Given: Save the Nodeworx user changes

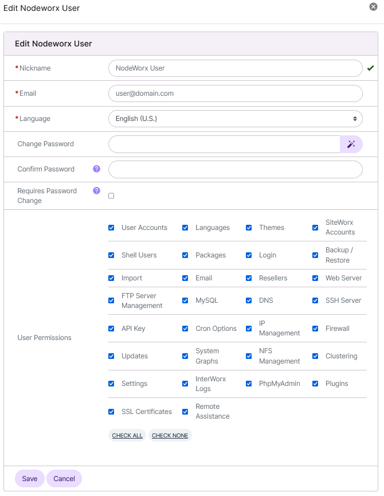Looking at the screenshot, I should click(x=29, y=478).
